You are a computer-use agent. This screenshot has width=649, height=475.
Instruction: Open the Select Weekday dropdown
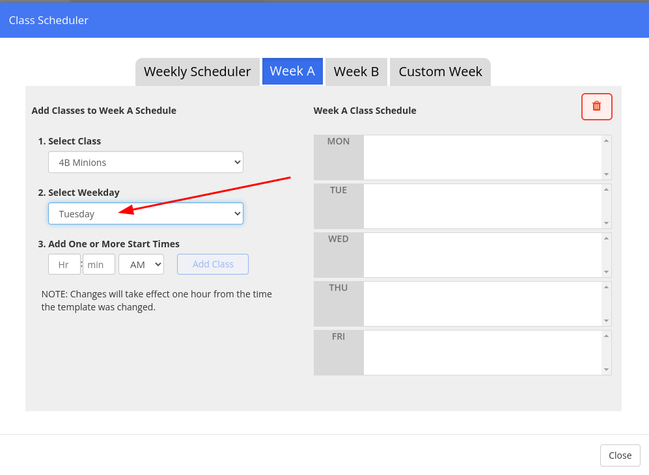point(146,213)
